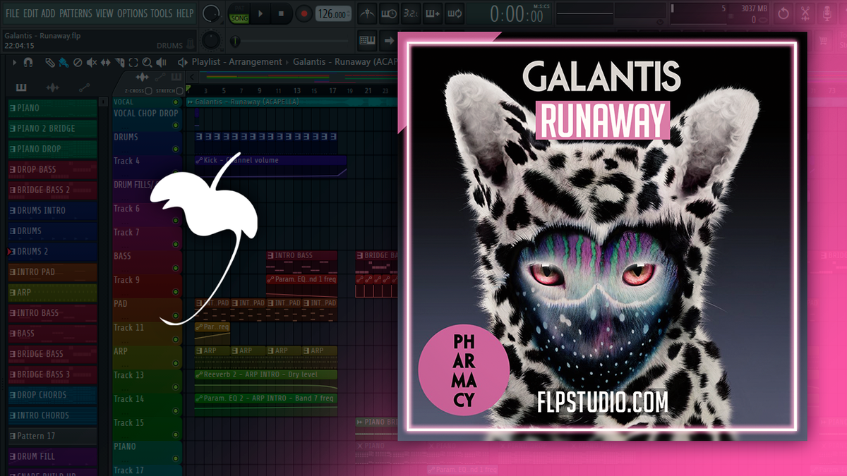Activate the Zoom tool in the playlist
847x476 pixels.
[148, 62]
